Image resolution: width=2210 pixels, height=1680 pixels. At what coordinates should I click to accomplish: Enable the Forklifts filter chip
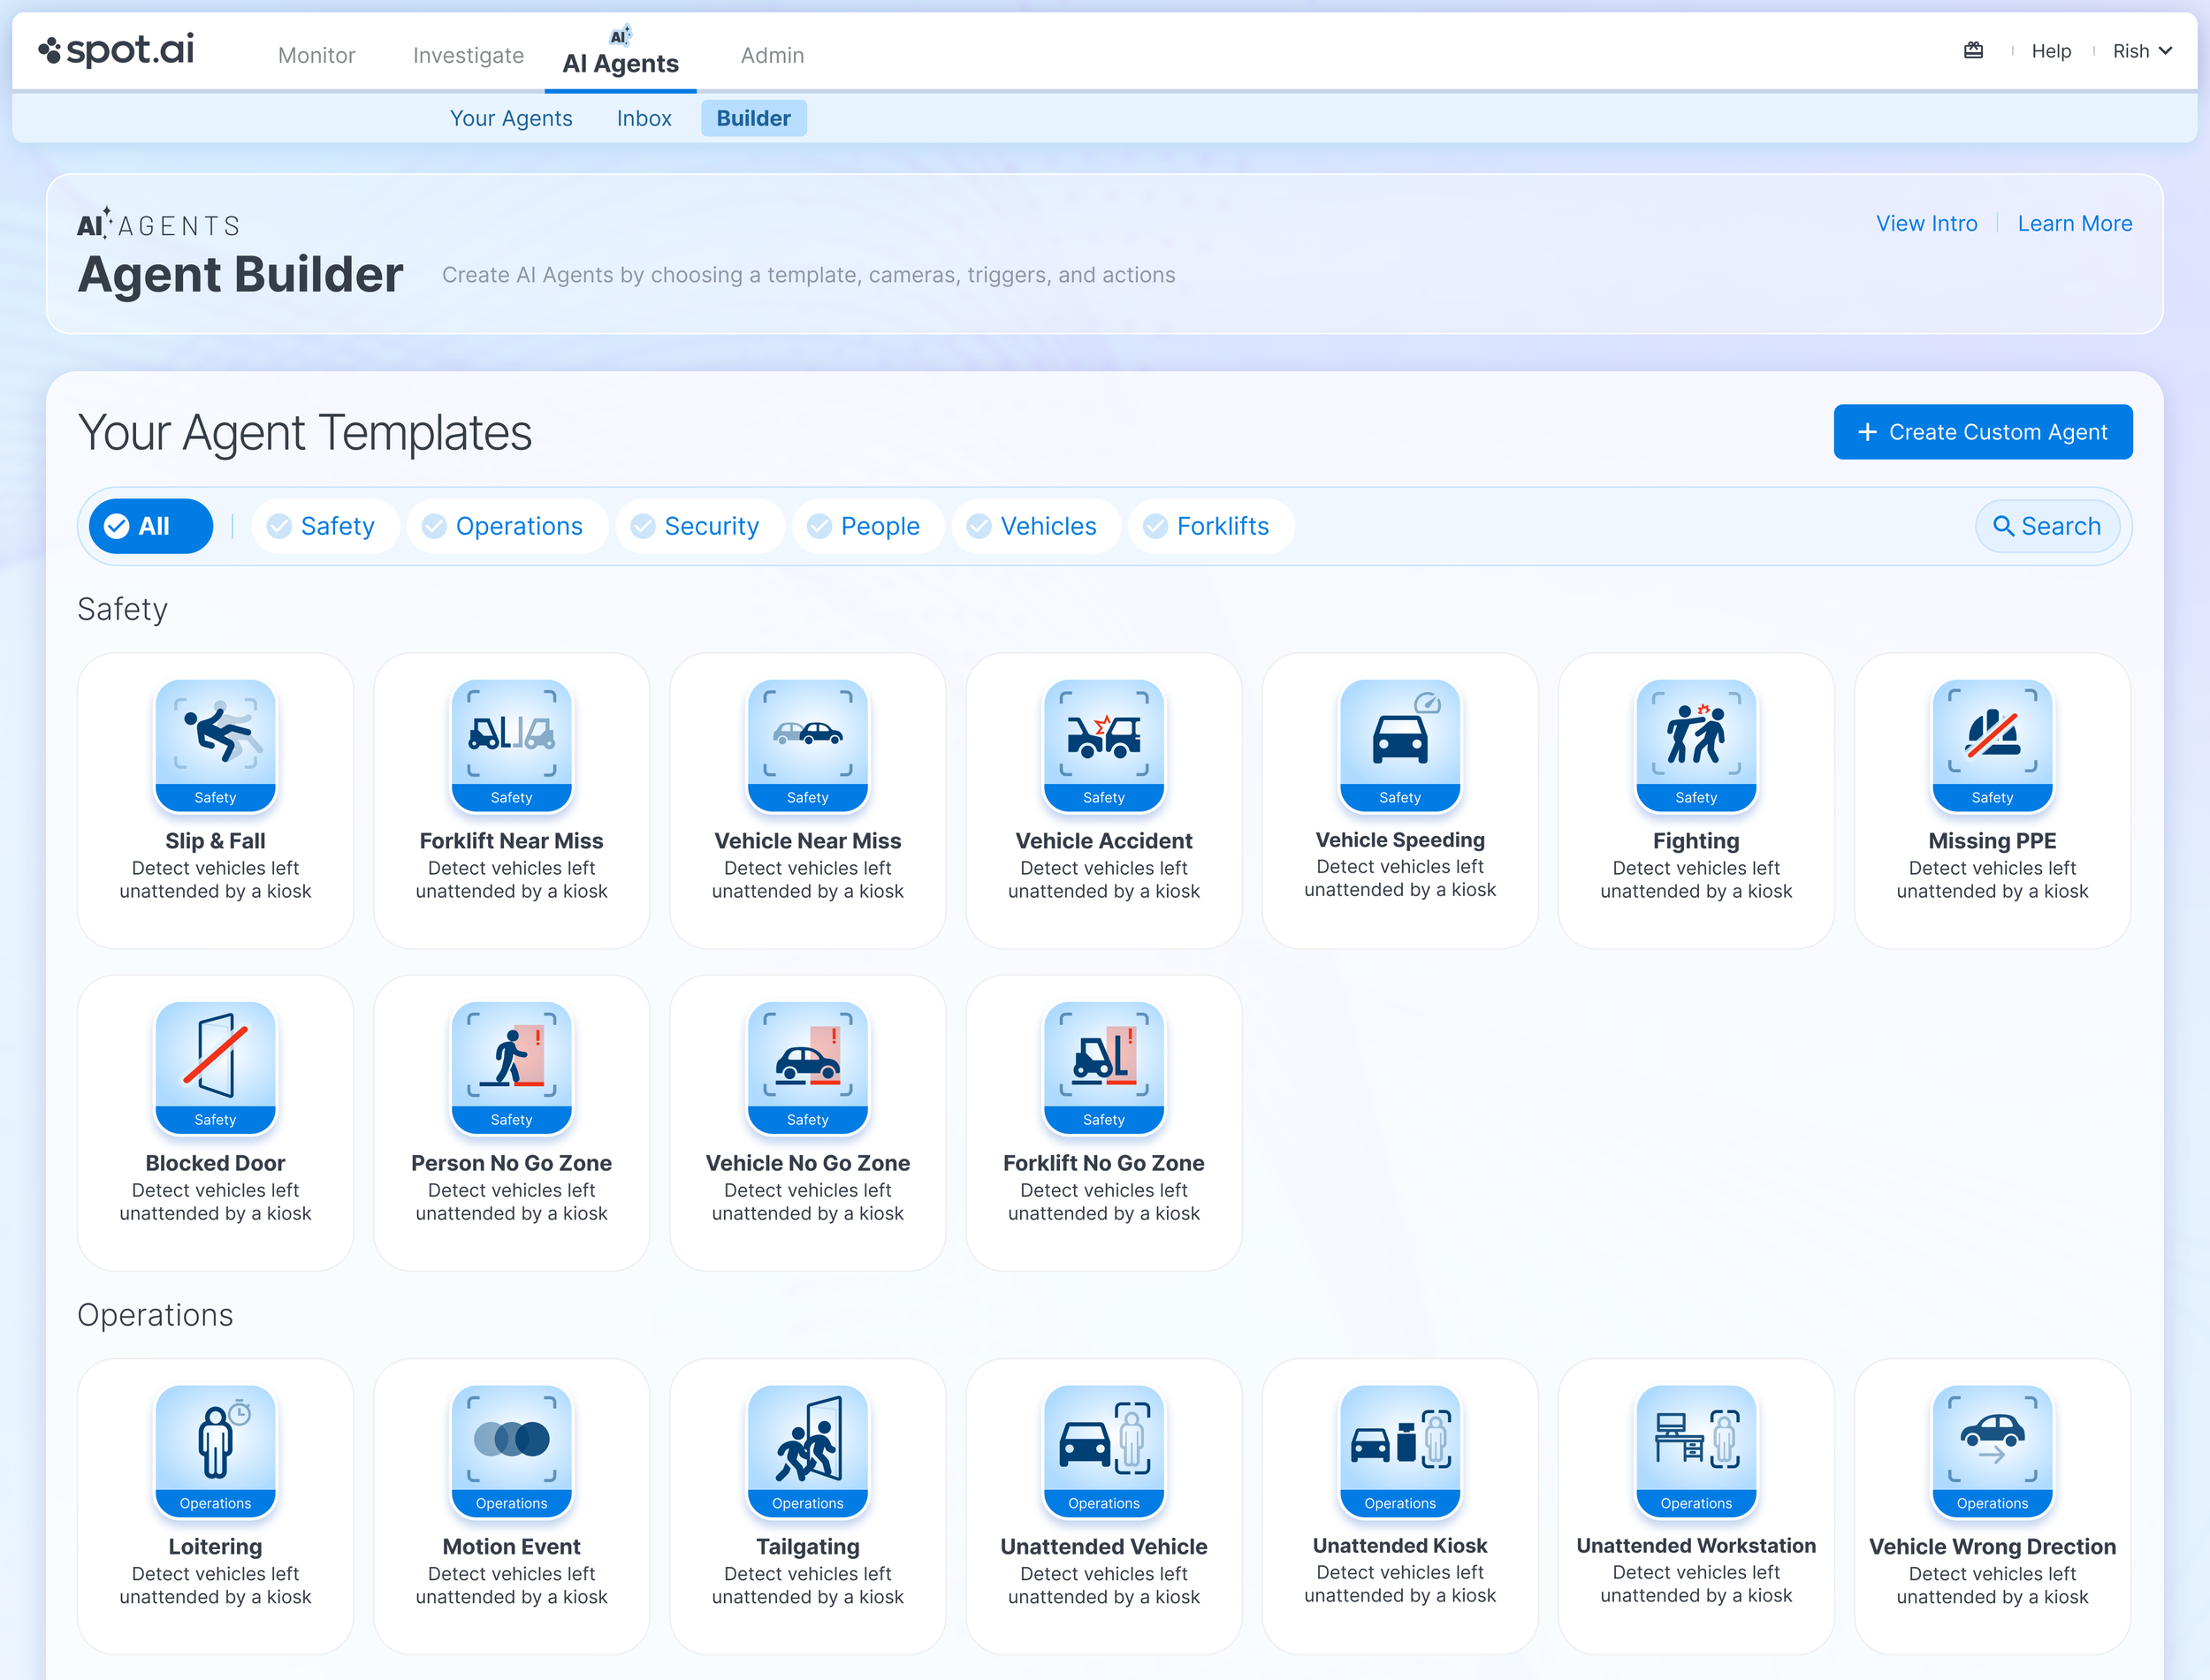click(x=1210, y=526)
